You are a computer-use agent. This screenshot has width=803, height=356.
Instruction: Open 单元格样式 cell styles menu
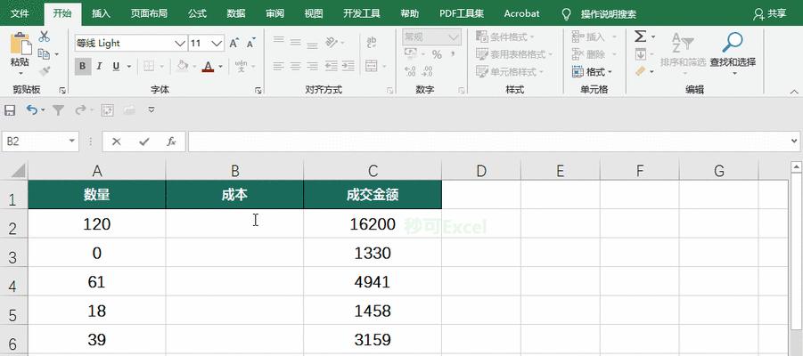(510, 71)
